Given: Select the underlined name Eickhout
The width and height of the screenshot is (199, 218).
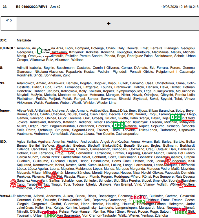Looking at the screenshot, I should coord(152,200).
